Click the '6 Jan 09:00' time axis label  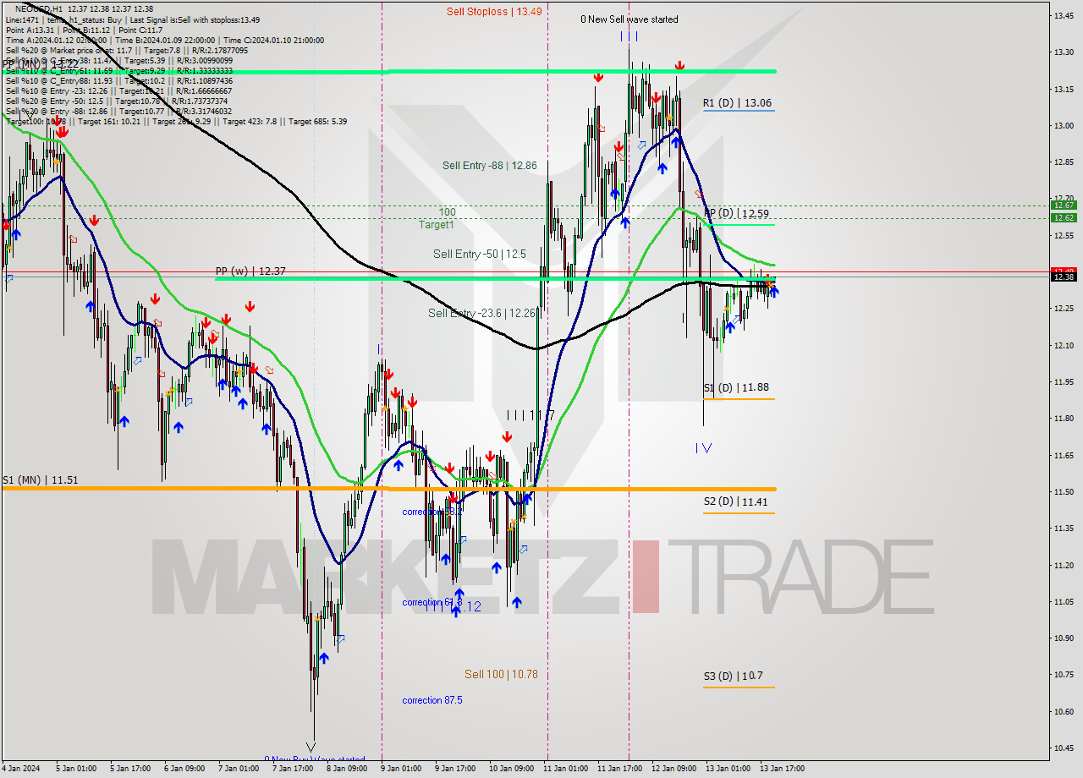(x=184, y=769)
